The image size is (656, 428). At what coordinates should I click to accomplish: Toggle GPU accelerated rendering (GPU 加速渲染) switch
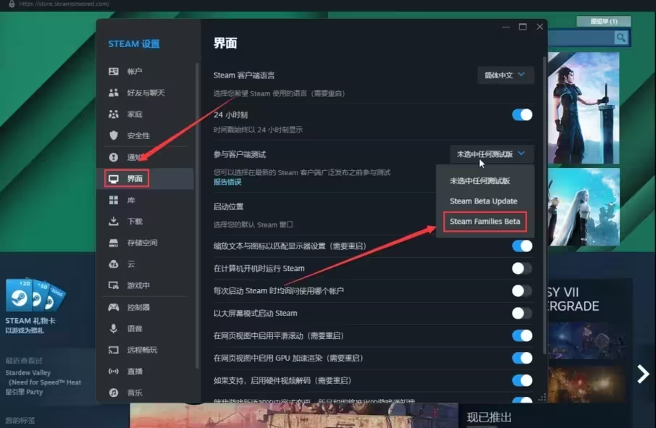tap(522, 358)
